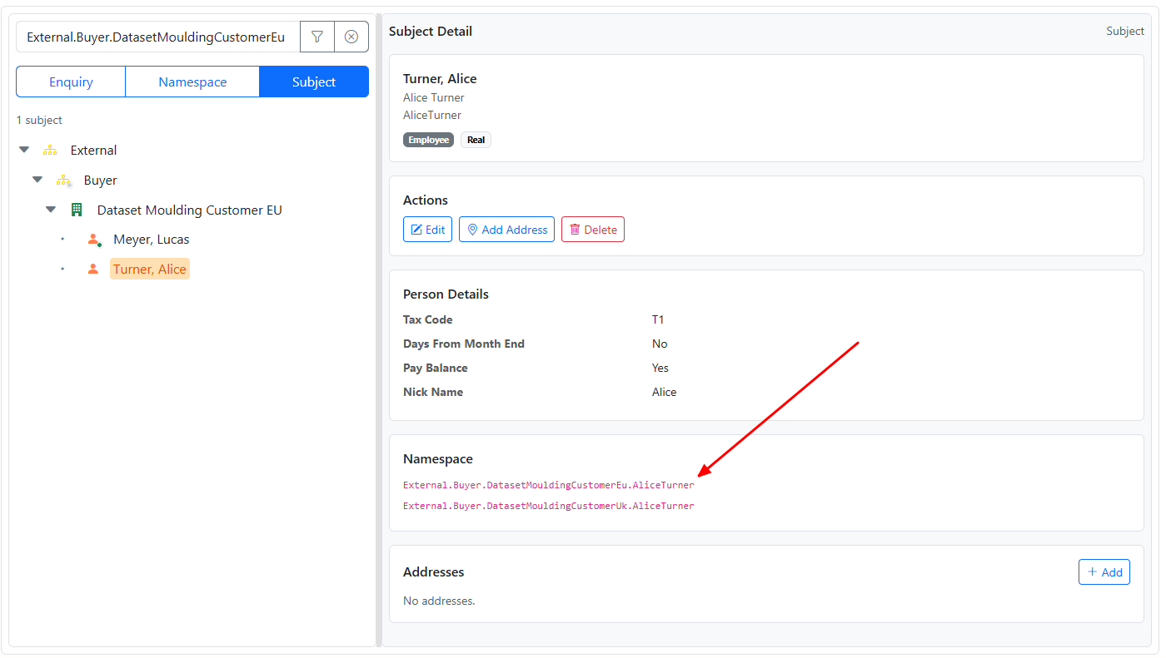The height and width of the screenshot is (658, 1166).
Task: Edit the subject Turner, Alice
Action: point(427,230)
